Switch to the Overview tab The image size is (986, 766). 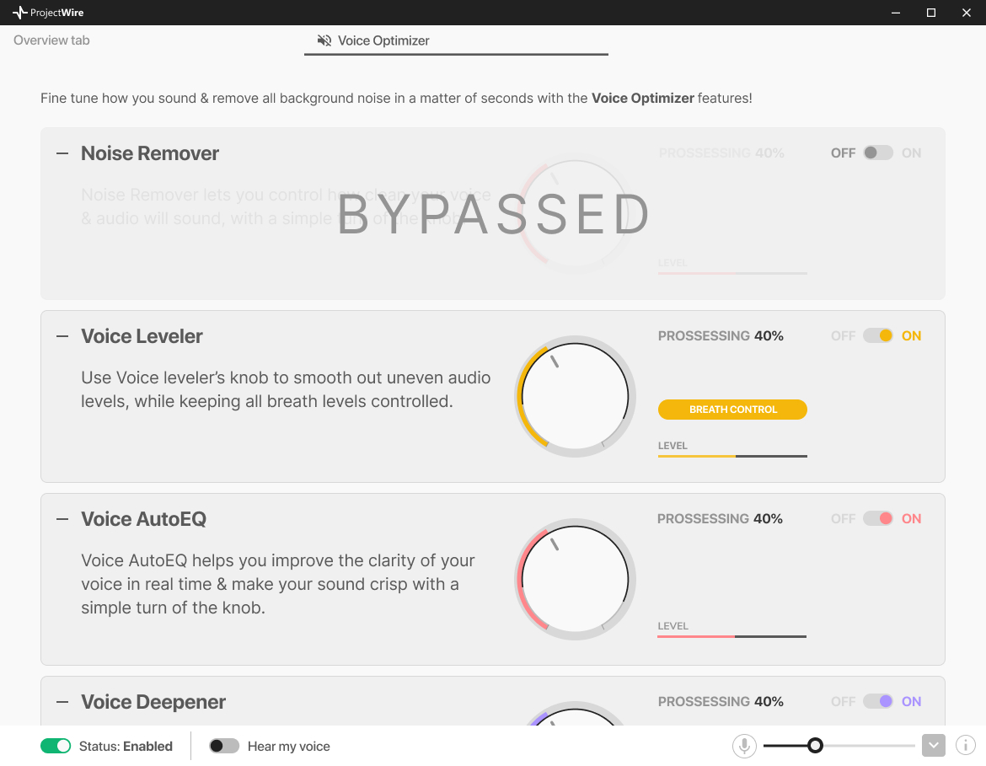[51, 40]
